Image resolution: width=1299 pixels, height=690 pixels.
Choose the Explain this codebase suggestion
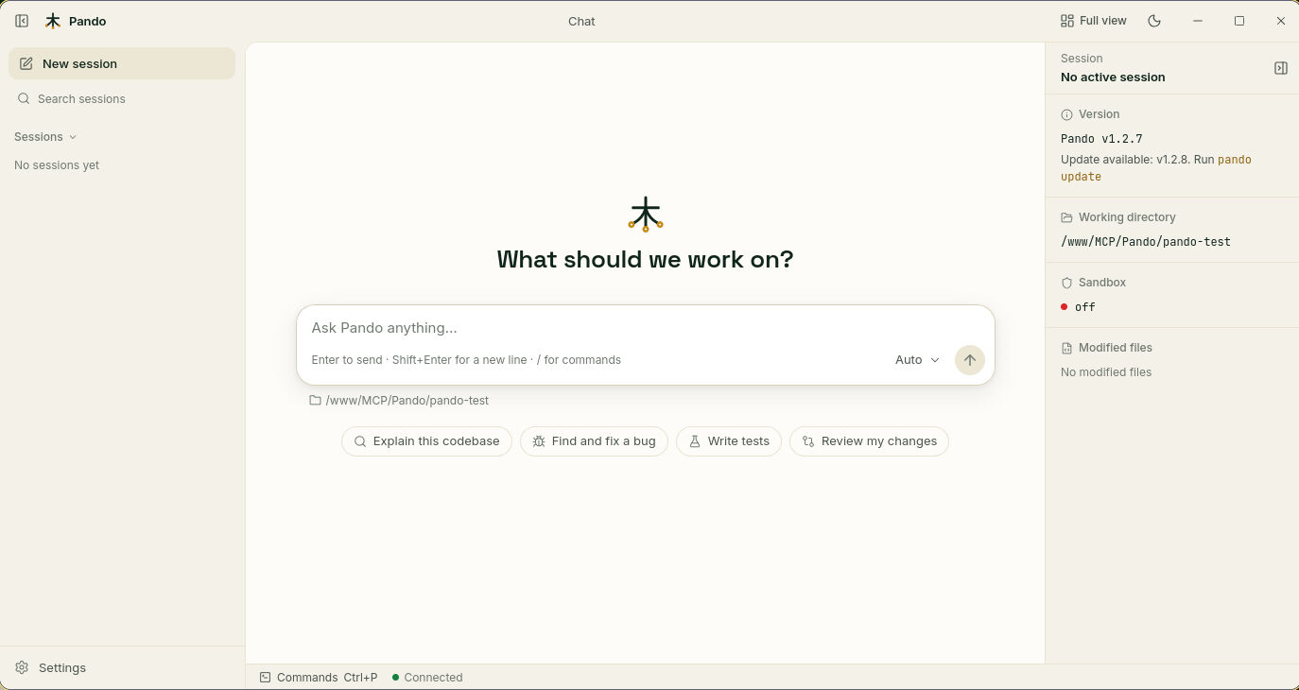[426, 441]
